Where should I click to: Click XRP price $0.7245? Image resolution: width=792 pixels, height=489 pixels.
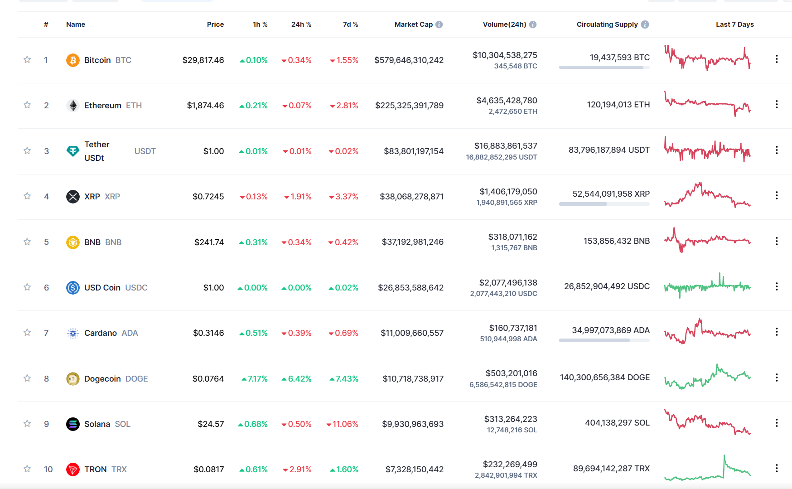click(208, 196)
